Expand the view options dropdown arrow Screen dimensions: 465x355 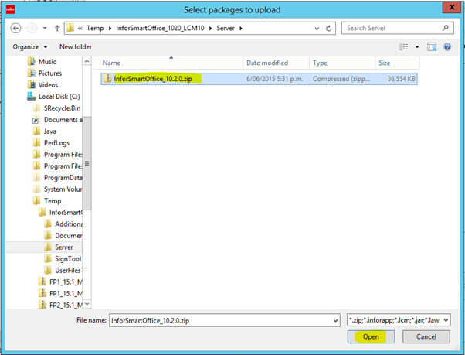pos(417,46)
